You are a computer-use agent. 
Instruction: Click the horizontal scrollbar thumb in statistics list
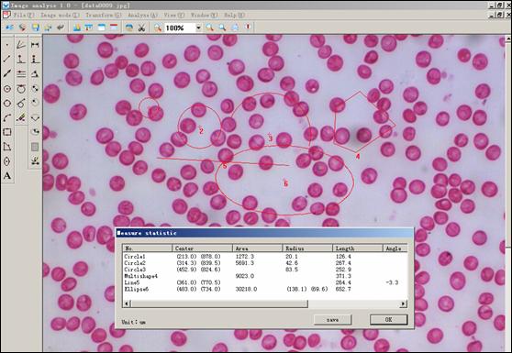click(219, 303)
